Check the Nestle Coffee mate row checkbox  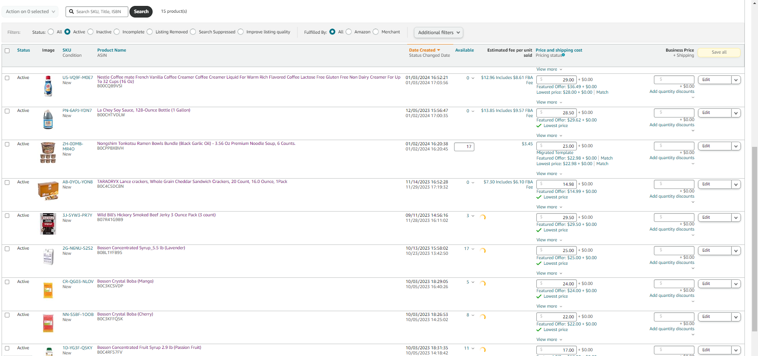coord(7,78)
